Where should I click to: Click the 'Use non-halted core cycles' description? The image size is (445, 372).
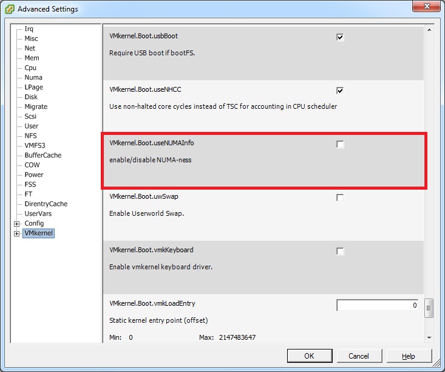223,106
